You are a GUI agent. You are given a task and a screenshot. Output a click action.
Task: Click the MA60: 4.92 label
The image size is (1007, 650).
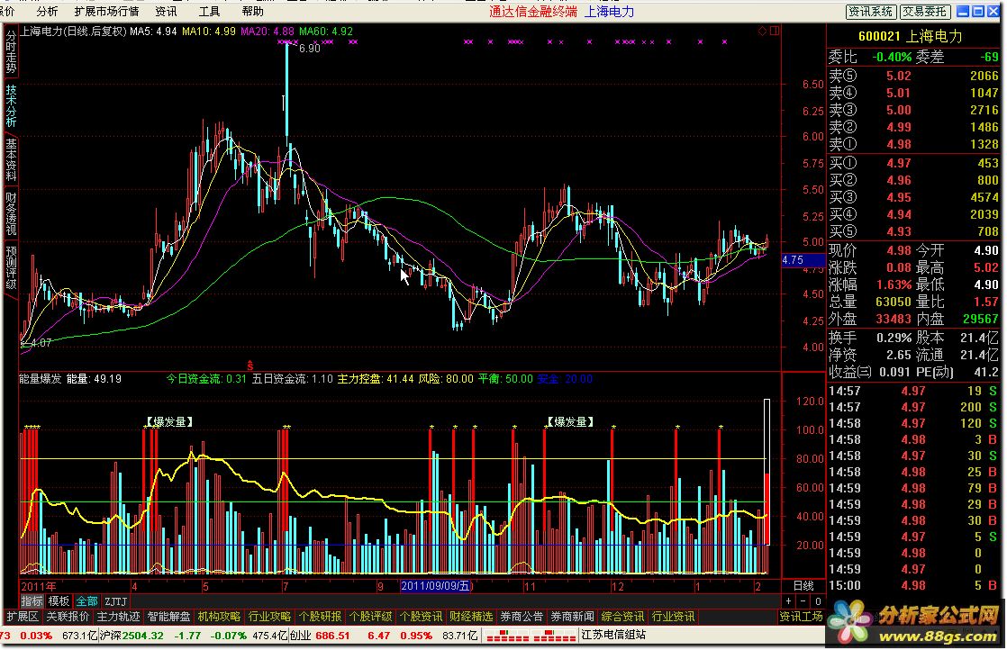(x=326, y=32)
